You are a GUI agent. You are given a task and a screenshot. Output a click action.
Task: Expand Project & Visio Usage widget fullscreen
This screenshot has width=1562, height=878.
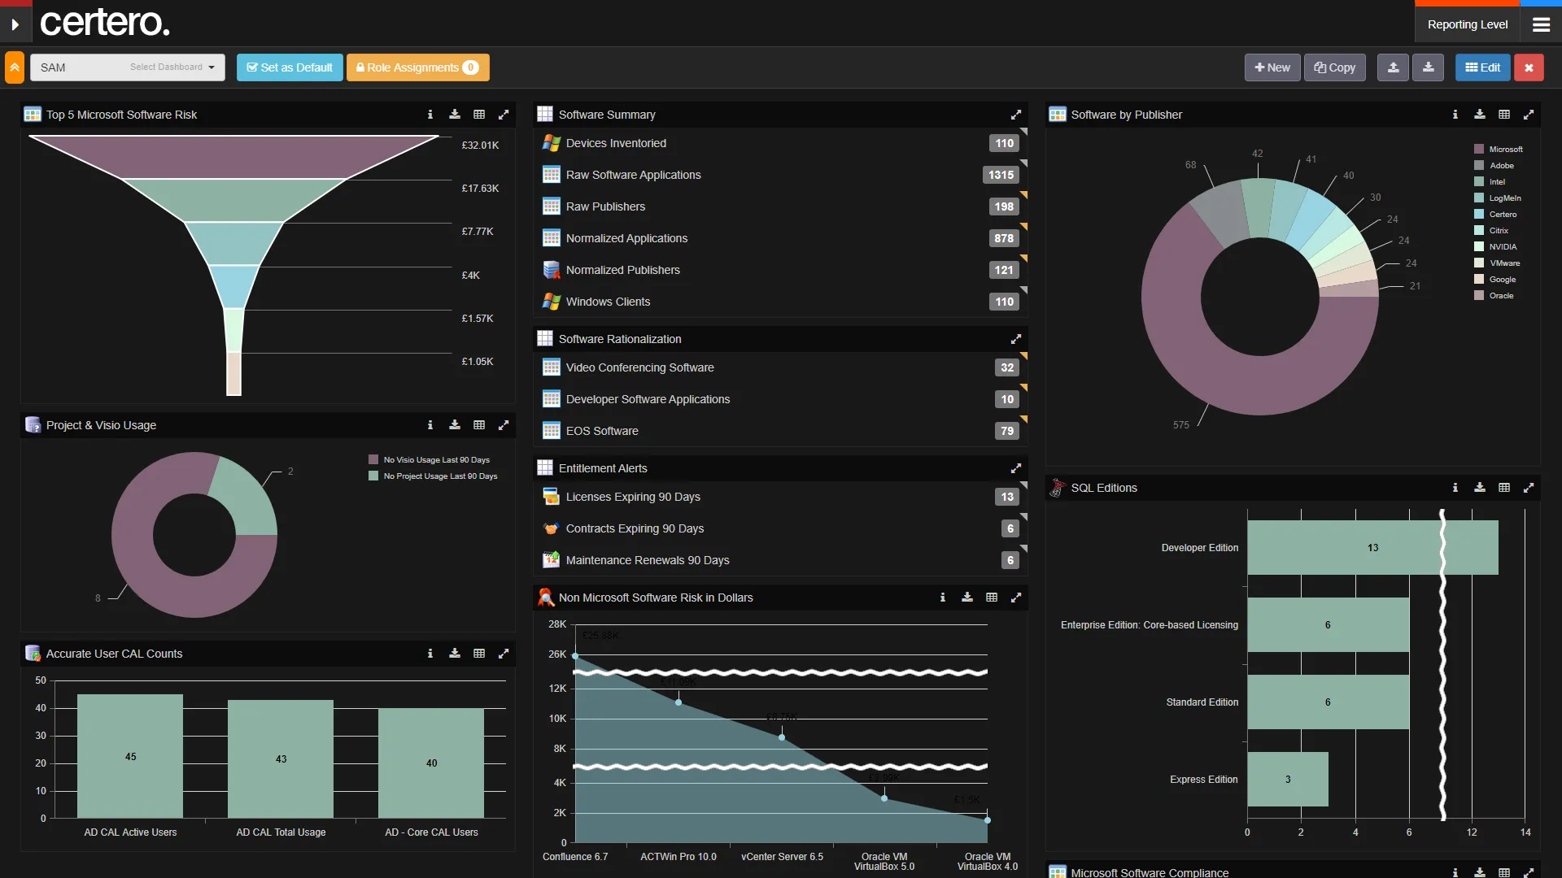pos(504,425)
